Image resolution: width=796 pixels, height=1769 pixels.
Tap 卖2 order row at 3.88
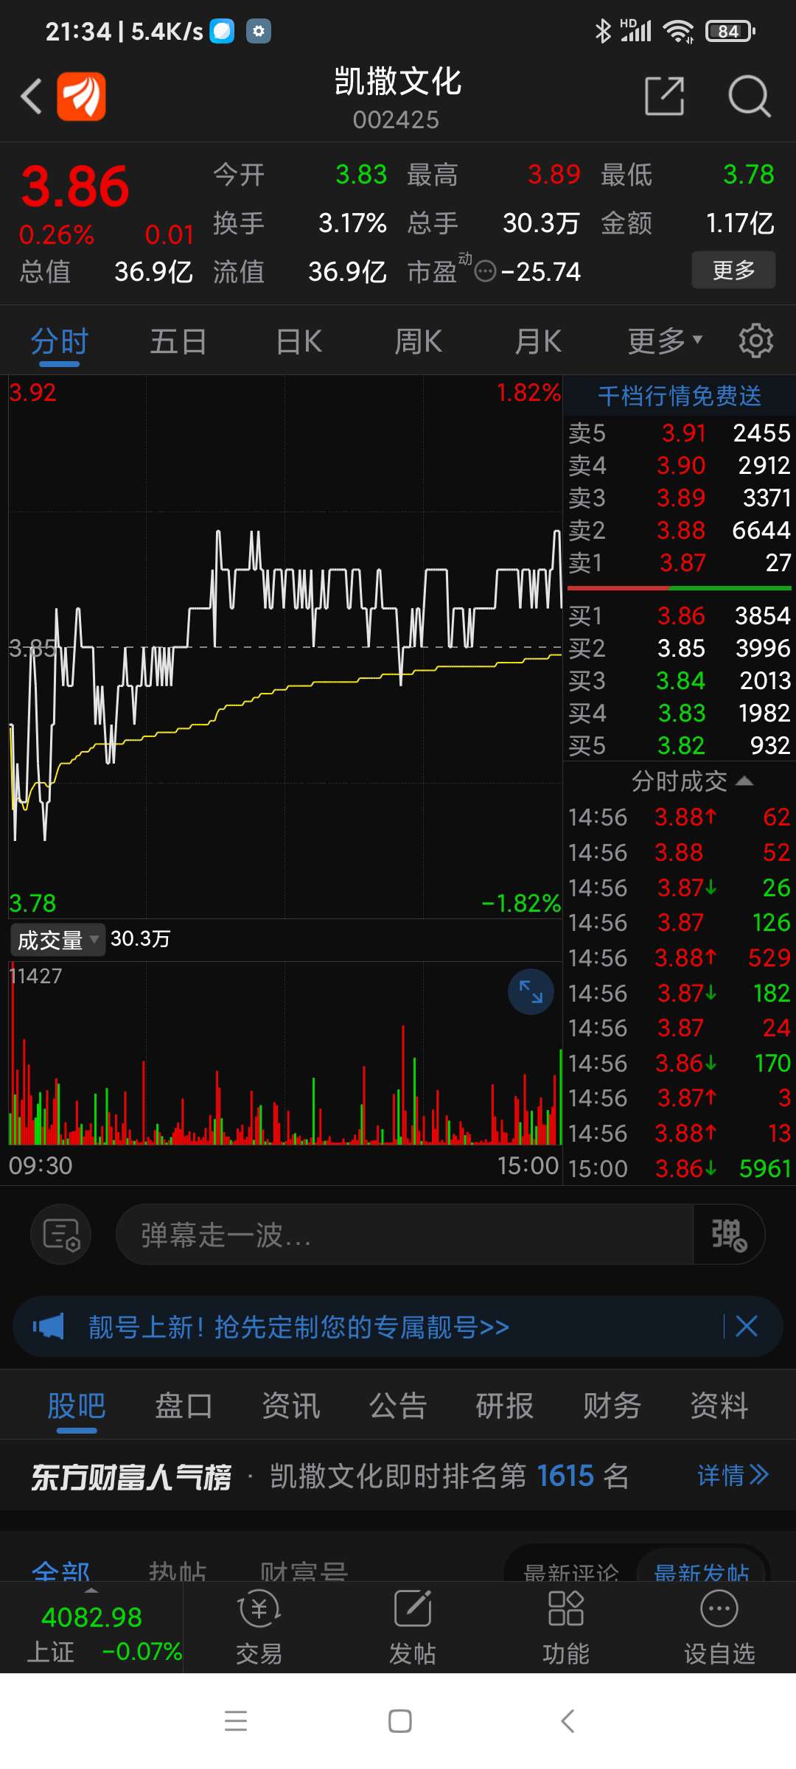pos(680,530)
